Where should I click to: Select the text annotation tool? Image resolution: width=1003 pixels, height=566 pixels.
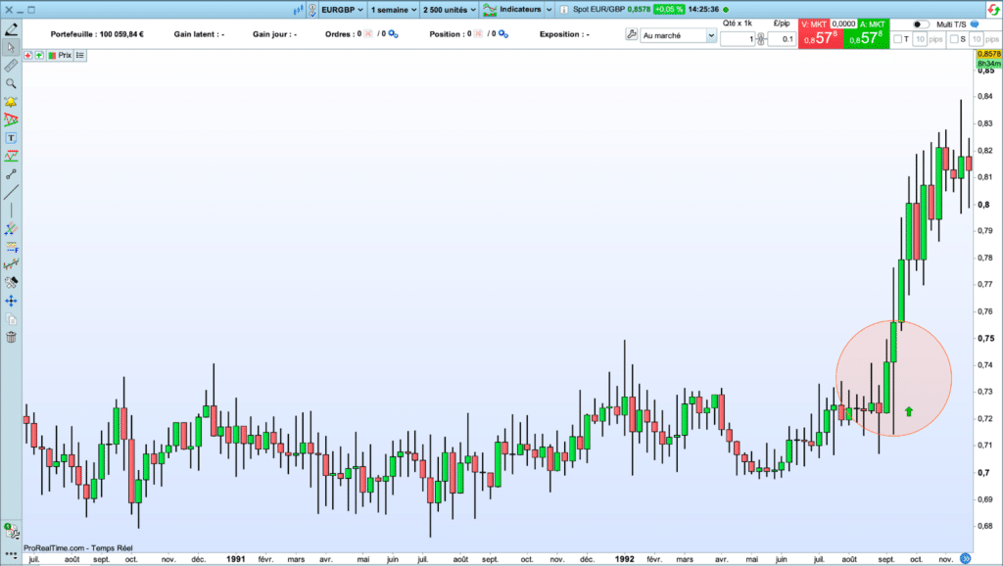point(11,138)
